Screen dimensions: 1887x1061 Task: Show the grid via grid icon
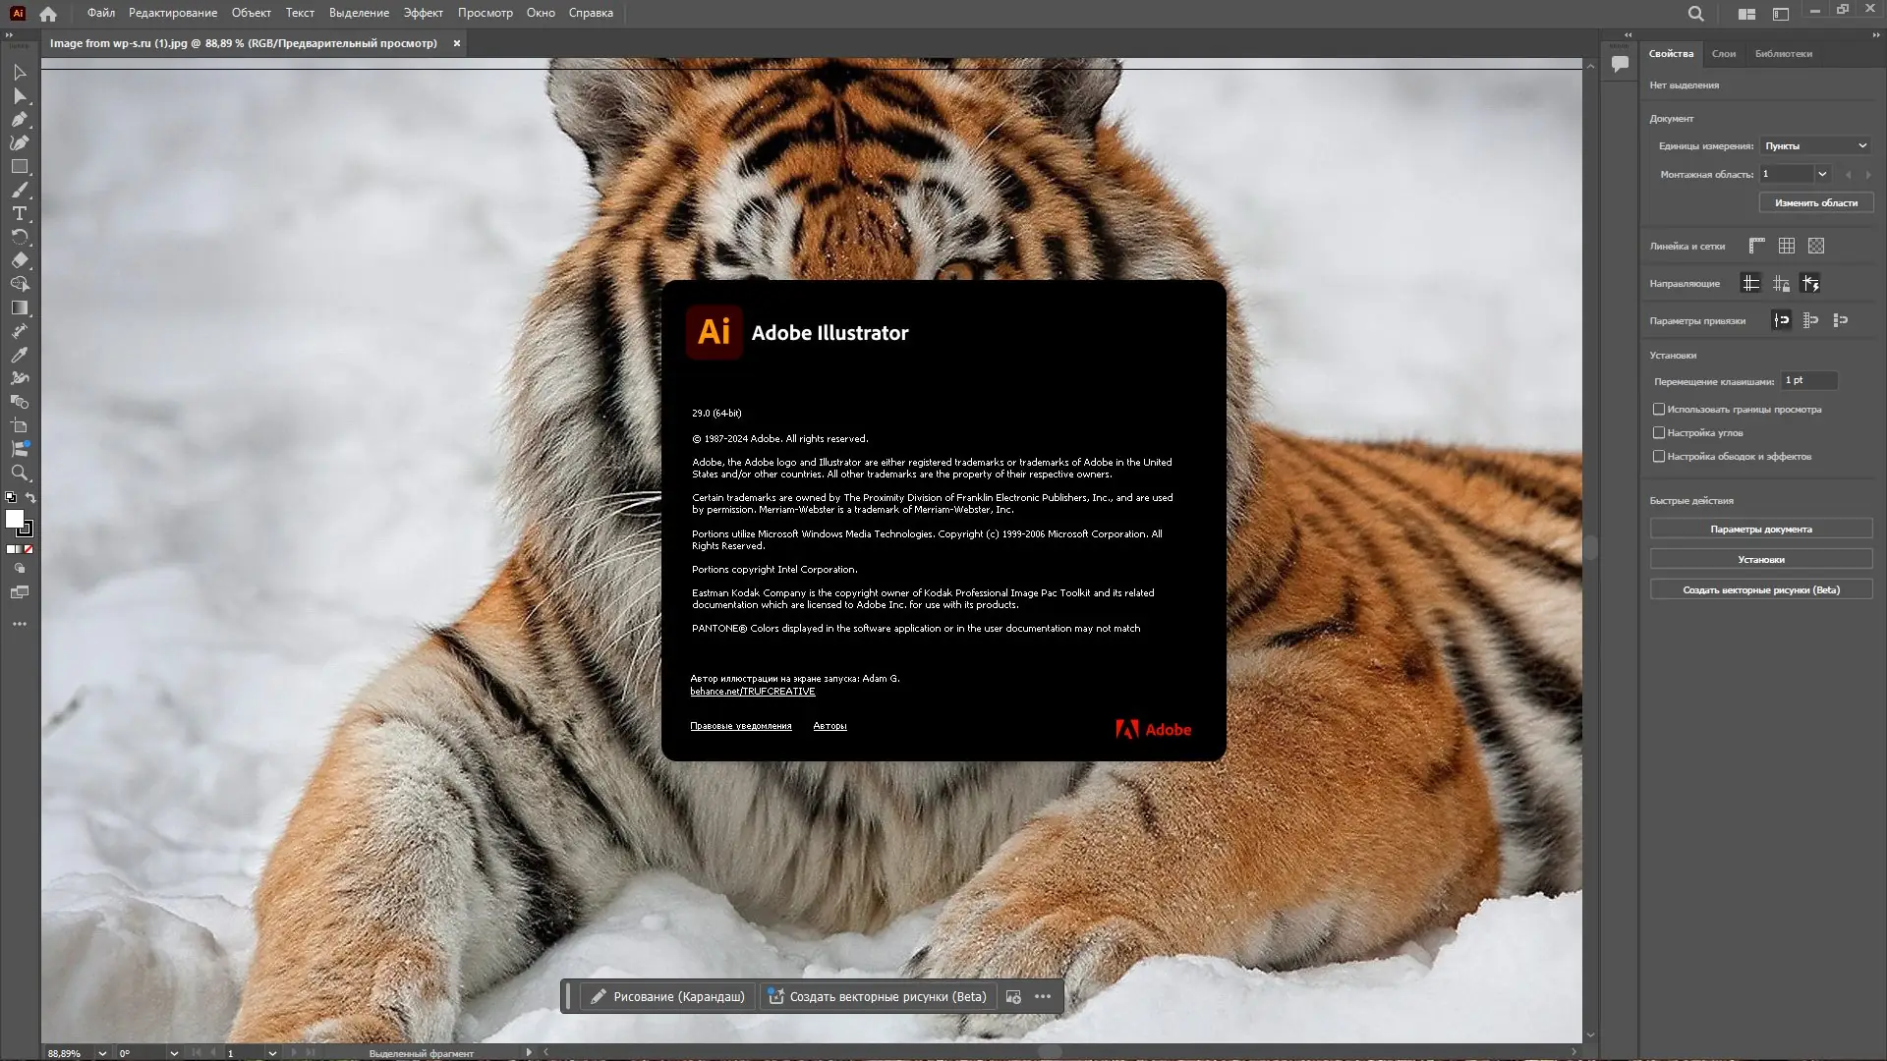(x=1786, y=246)
